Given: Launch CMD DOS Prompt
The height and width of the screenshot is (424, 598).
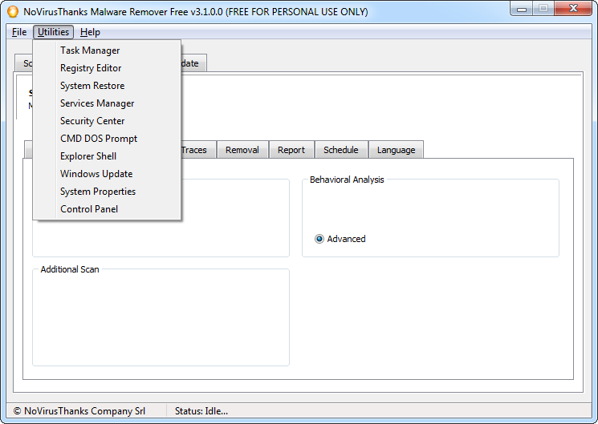Looking at the screenshot, I should (107, 139).
